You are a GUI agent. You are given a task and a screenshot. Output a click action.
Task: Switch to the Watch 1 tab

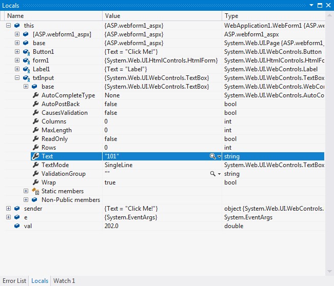[64, 281]
